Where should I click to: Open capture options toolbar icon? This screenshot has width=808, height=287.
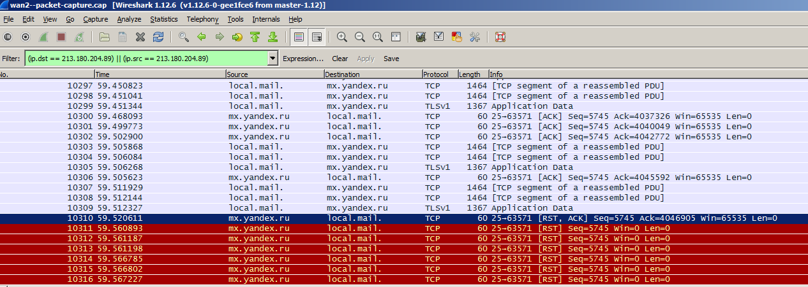pos(26,37)
